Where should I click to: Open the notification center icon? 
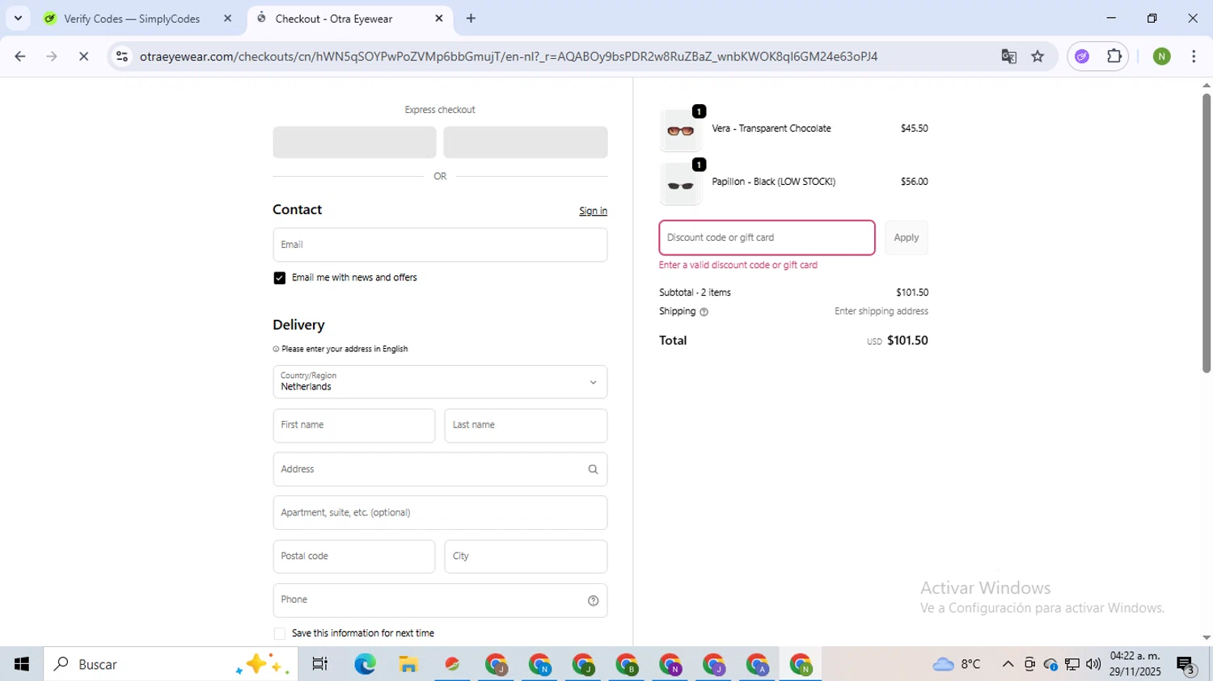(x=1186, y=664)
